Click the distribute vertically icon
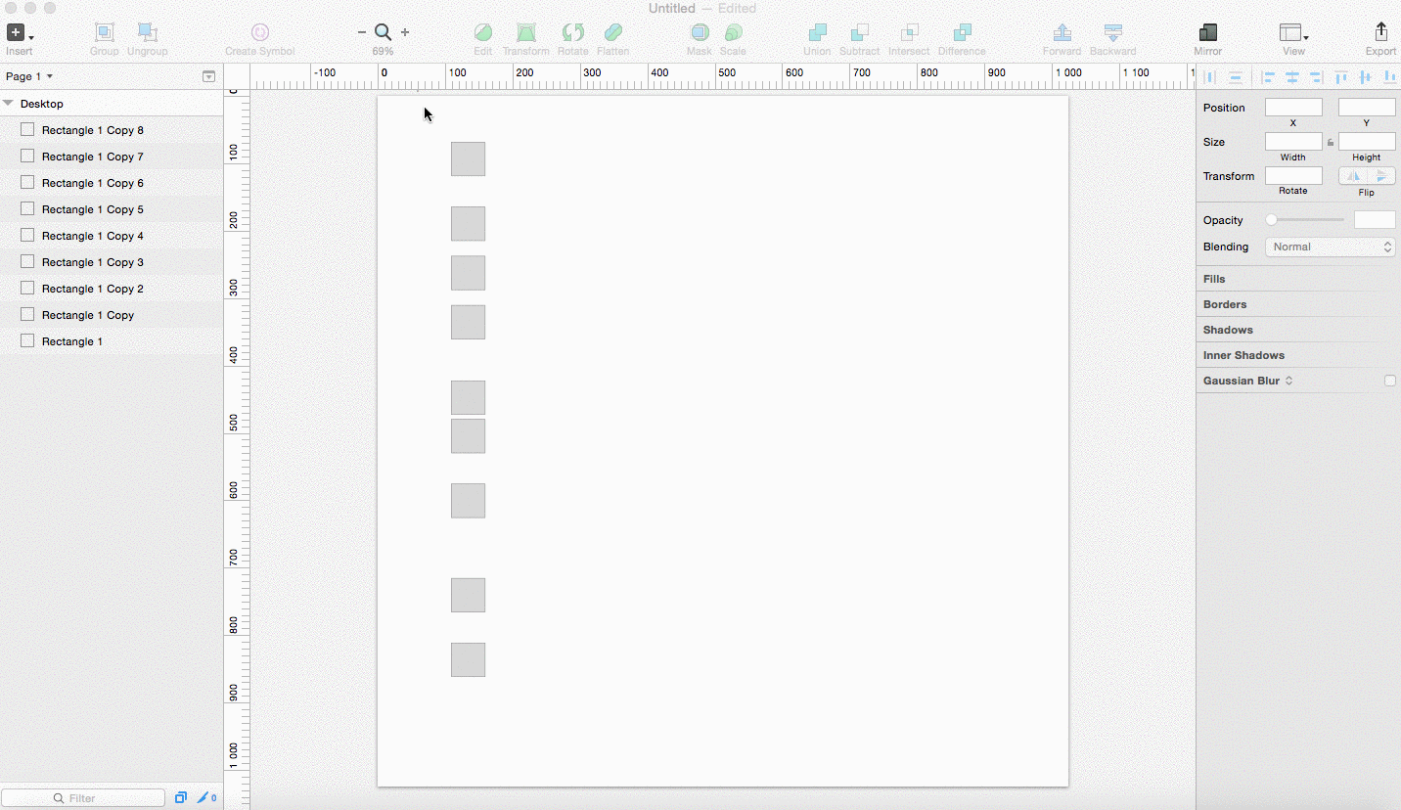This screenshot has height=810, width=1401. click(x=1236, y=77)
